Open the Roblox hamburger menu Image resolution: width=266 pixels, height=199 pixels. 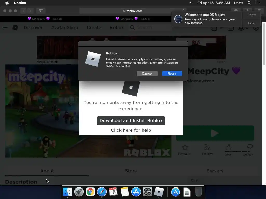pyautogui.click(x=5, y=27)
